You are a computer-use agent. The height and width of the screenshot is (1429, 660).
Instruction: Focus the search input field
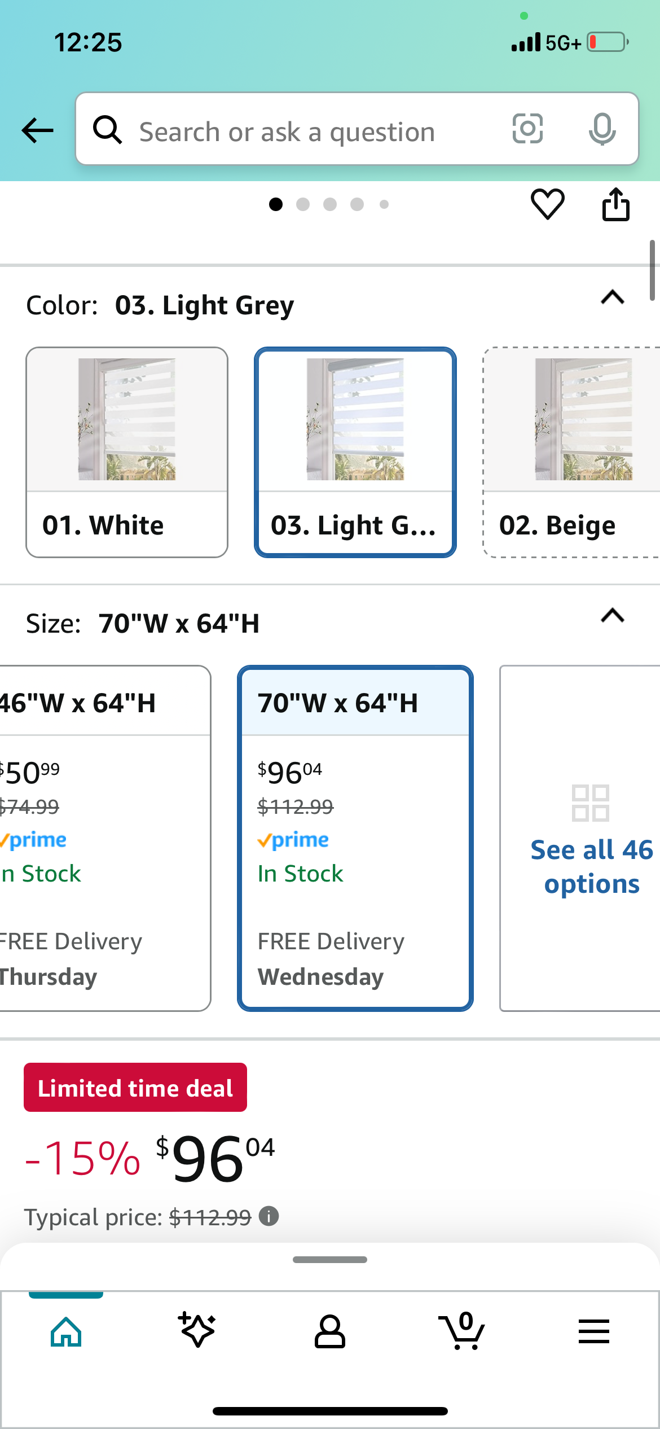(x=316, y=131)
